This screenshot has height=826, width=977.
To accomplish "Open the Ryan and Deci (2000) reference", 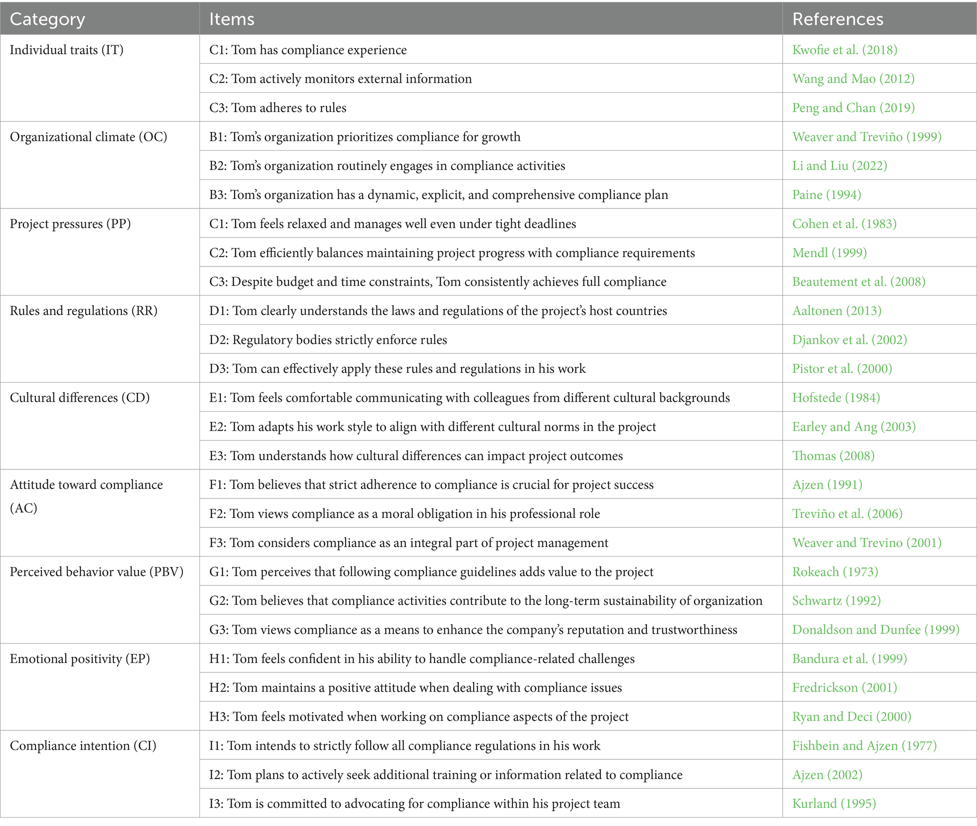I will pos(852,716).
